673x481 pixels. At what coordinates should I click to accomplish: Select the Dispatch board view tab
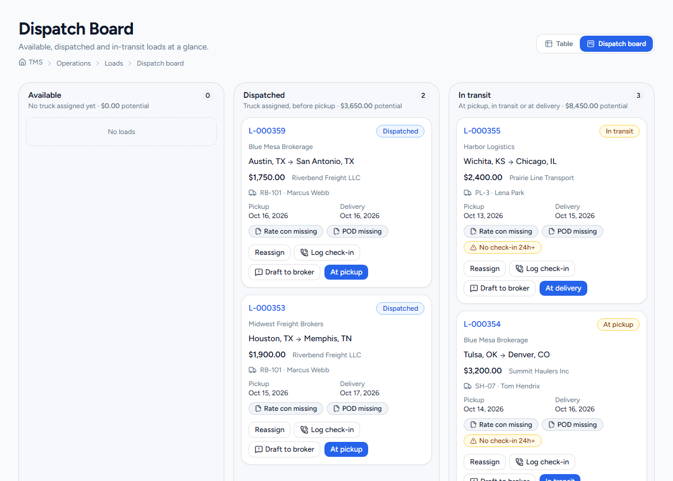coord(617,44)
